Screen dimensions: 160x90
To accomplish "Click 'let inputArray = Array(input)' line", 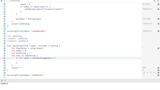I will [27, 48].
